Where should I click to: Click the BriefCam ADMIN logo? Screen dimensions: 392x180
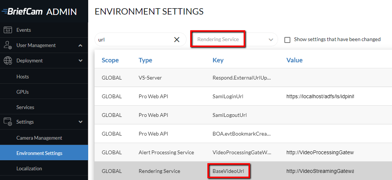click(39, 12)
